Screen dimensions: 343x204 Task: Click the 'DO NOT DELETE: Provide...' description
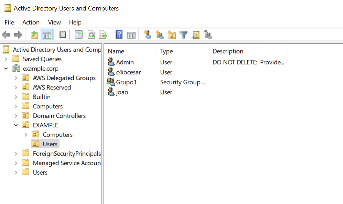pyautogui.click(x=248, y=62)
